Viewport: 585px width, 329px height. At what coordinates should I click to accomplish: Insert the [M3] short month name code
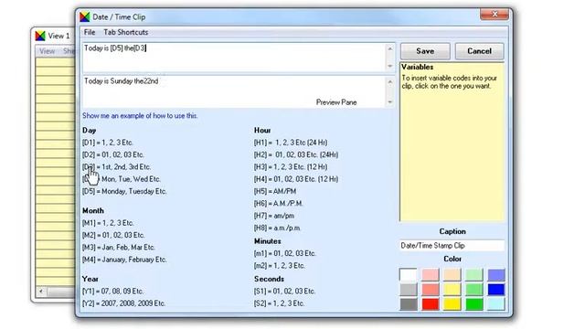tap(119, 248)
